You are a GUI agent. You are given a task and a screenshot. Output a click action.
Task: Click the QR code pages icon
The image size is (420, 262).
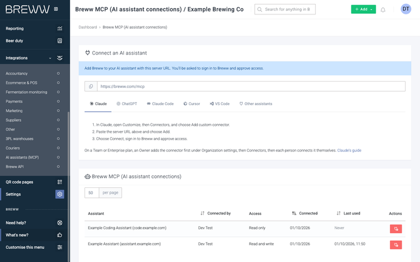point(60,182)
